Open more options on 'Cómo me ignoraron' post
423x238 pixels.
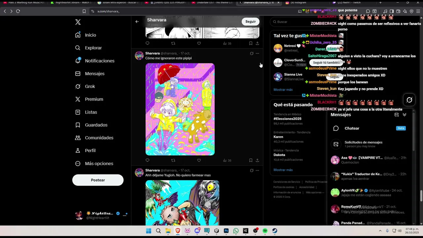click(257, 54)
